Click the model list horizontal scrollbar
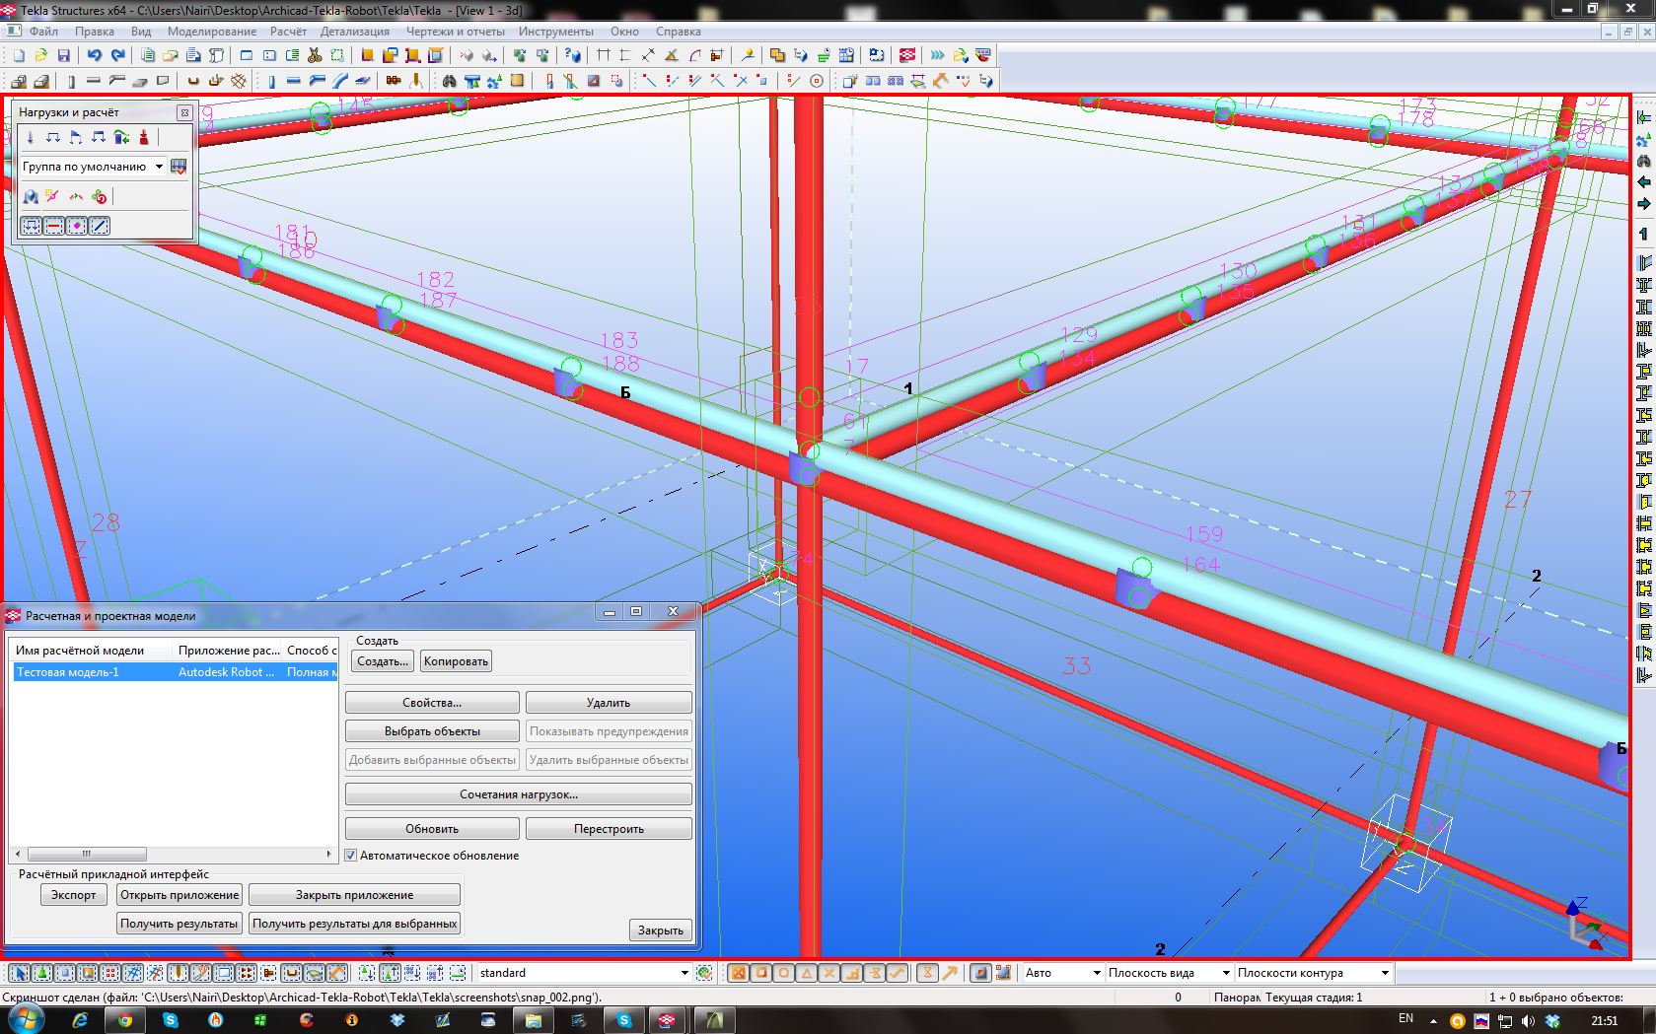The width and height of the screenshot is (1656, 1034). 87,854
